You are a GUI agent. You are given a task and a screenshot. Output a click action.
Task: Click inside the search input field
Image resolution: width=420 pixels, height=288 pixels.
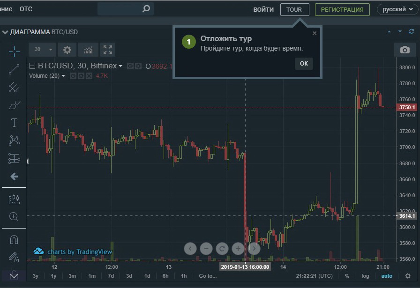coord(120,9)
